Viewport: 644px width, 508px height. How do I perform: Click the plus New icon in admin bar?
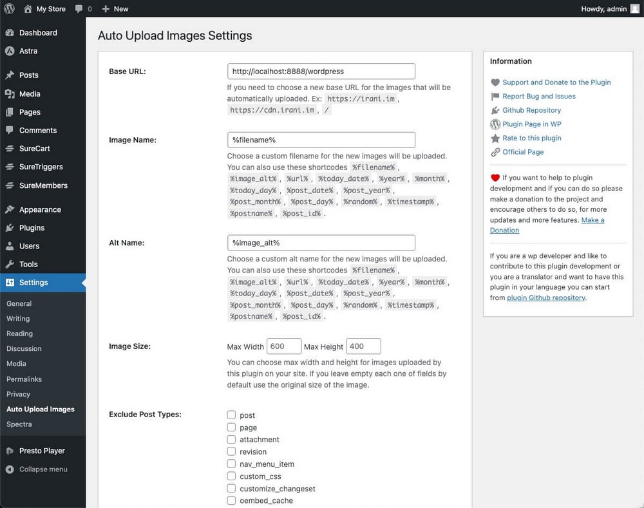[x=106, y=9]
